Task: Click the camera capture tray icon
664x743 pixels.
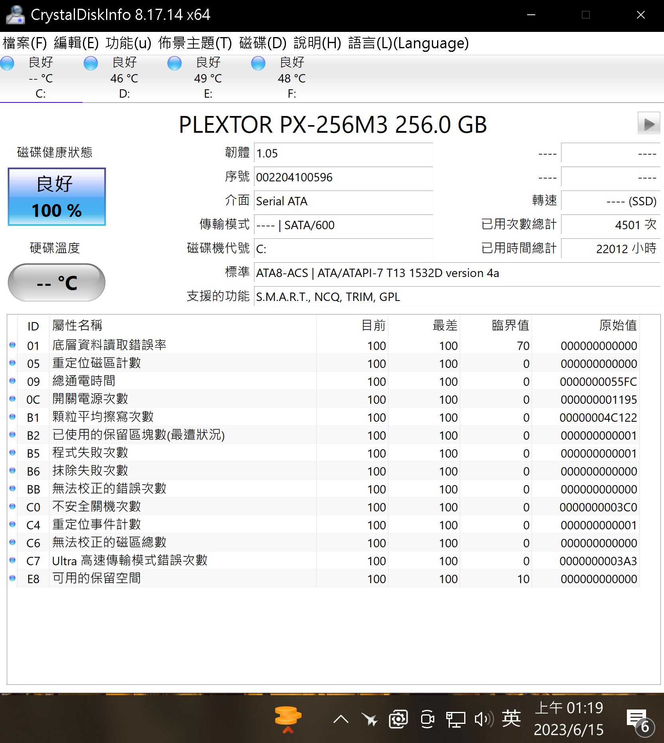Action: (398, 719)
